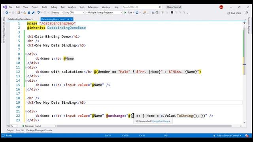
Task: Open the Package Manager Console tab
Action: point(39,130)
